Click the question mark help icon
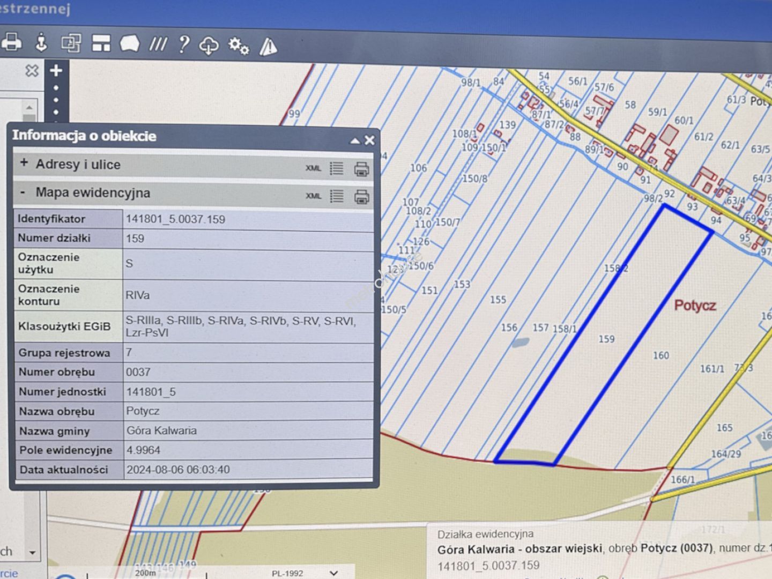Viewport: 772px width, 579px height. tap(184, 44)
